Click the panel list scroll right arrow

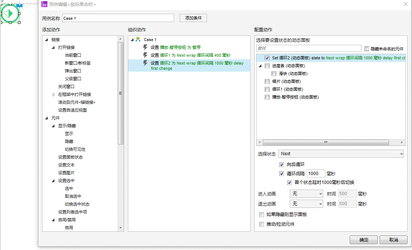(x=402, y=142)
